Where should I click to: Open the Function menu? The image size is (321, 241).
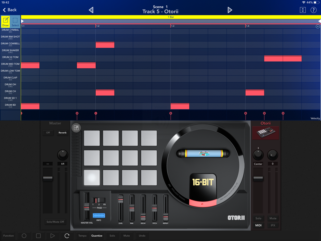click(x=8, y=236)
